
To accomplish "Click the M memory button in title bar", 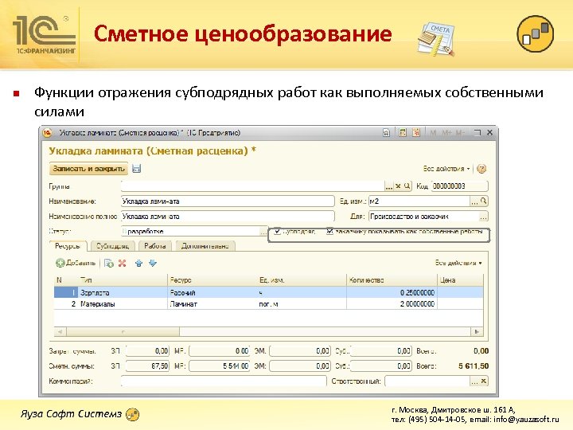I will tap(433, 133).
